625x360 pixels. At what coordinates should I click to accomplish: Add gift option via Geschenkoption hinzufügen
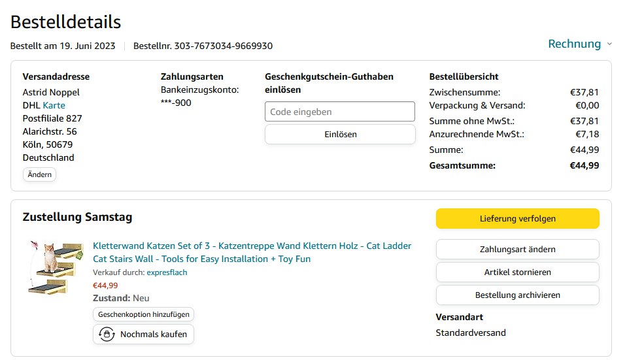143,314
